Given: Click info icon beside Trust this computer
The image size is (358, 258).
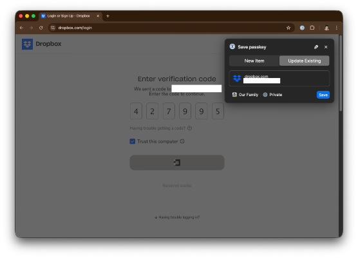Looking at the screenshot, I should [x=182, y=141].
